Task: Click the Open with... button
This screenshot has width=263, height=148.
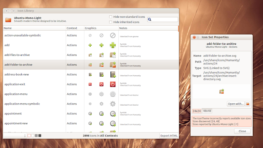Action: tap(236, 104)
